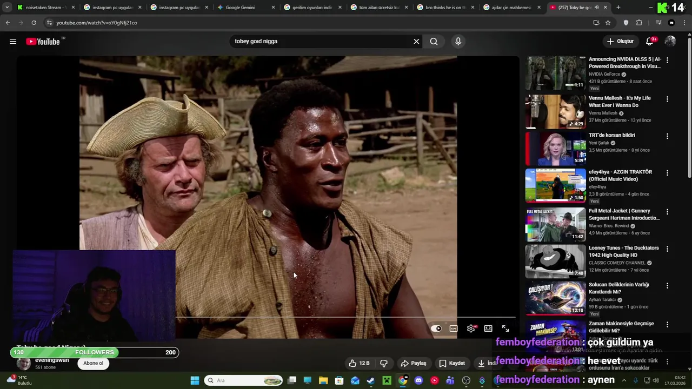Seek on the video progress bar
The width and height of the screenshot is (692, 389).
click(x=346, y=317)
